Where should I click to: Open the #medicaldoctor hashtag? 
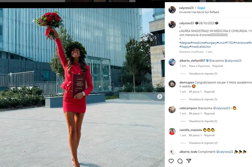coord(200,47)
